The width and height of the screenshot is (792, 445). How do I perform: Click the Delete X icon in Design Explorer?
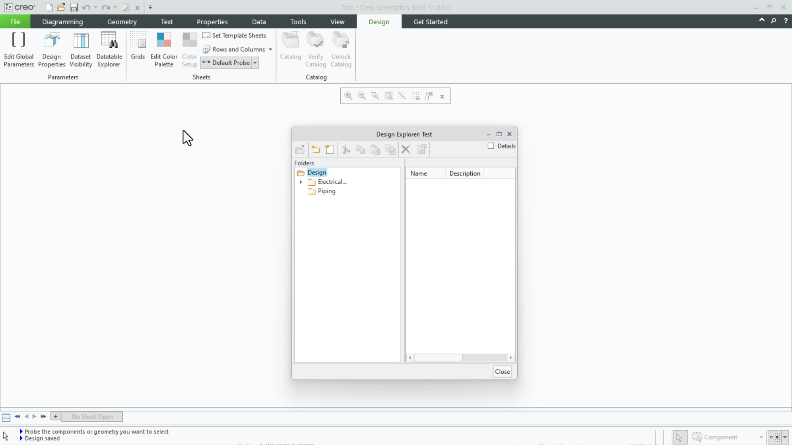[x=406, y=150]
